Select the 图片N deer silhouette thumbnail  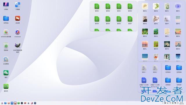click(x=167, y=44)
